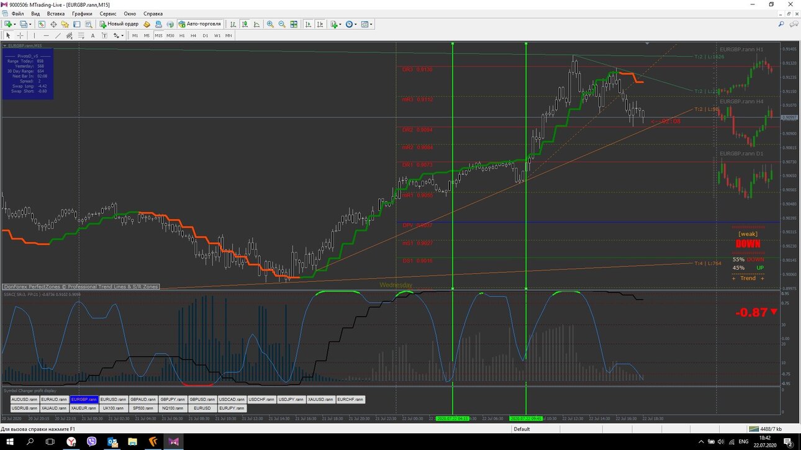Image resolution: width=801 pixels, height=450 pixels.
Task: Open the Viber app in the taskbar
Action: [x=92, y=442]
